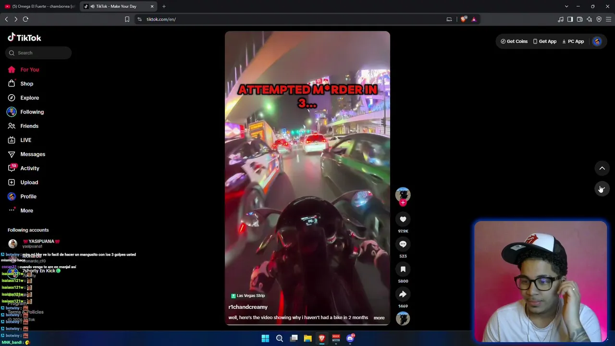Open Windows taskbar search
Viewport: 615px width, 346px height.
tap(279, 338)
